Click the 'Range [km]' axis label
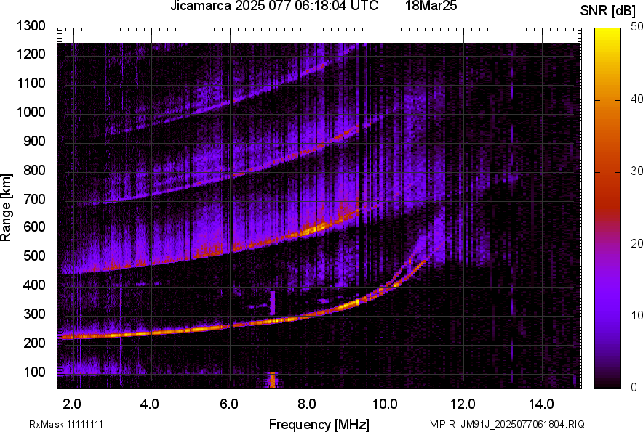This screenshot has height=432, width=643. (x=6, y=208)
